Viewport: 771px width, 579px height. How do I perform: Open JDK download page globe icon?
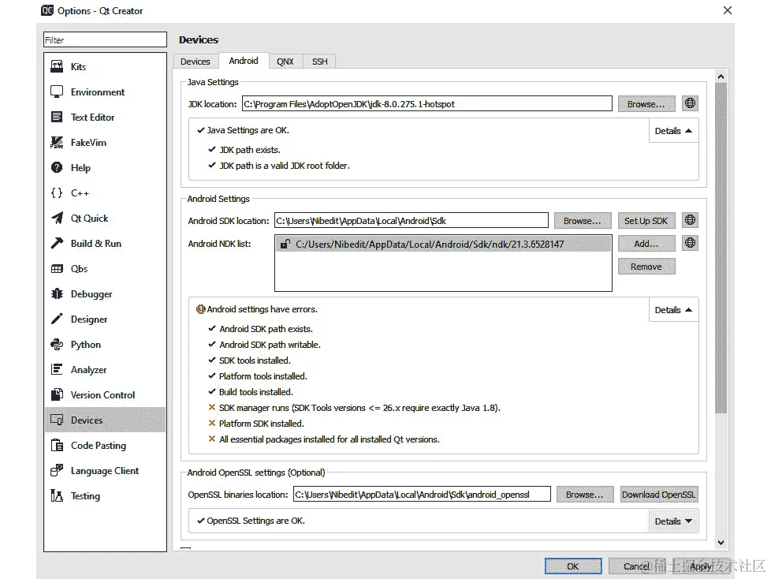click(x=691, y=103)
